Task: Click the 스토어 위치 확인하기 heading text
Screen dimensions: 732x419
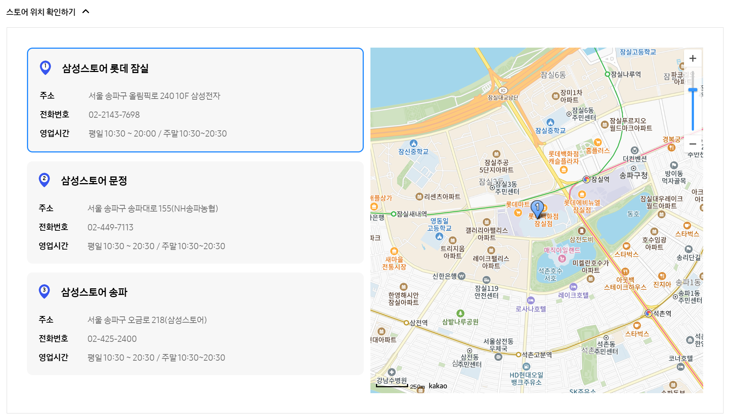Action: (41, 12)
